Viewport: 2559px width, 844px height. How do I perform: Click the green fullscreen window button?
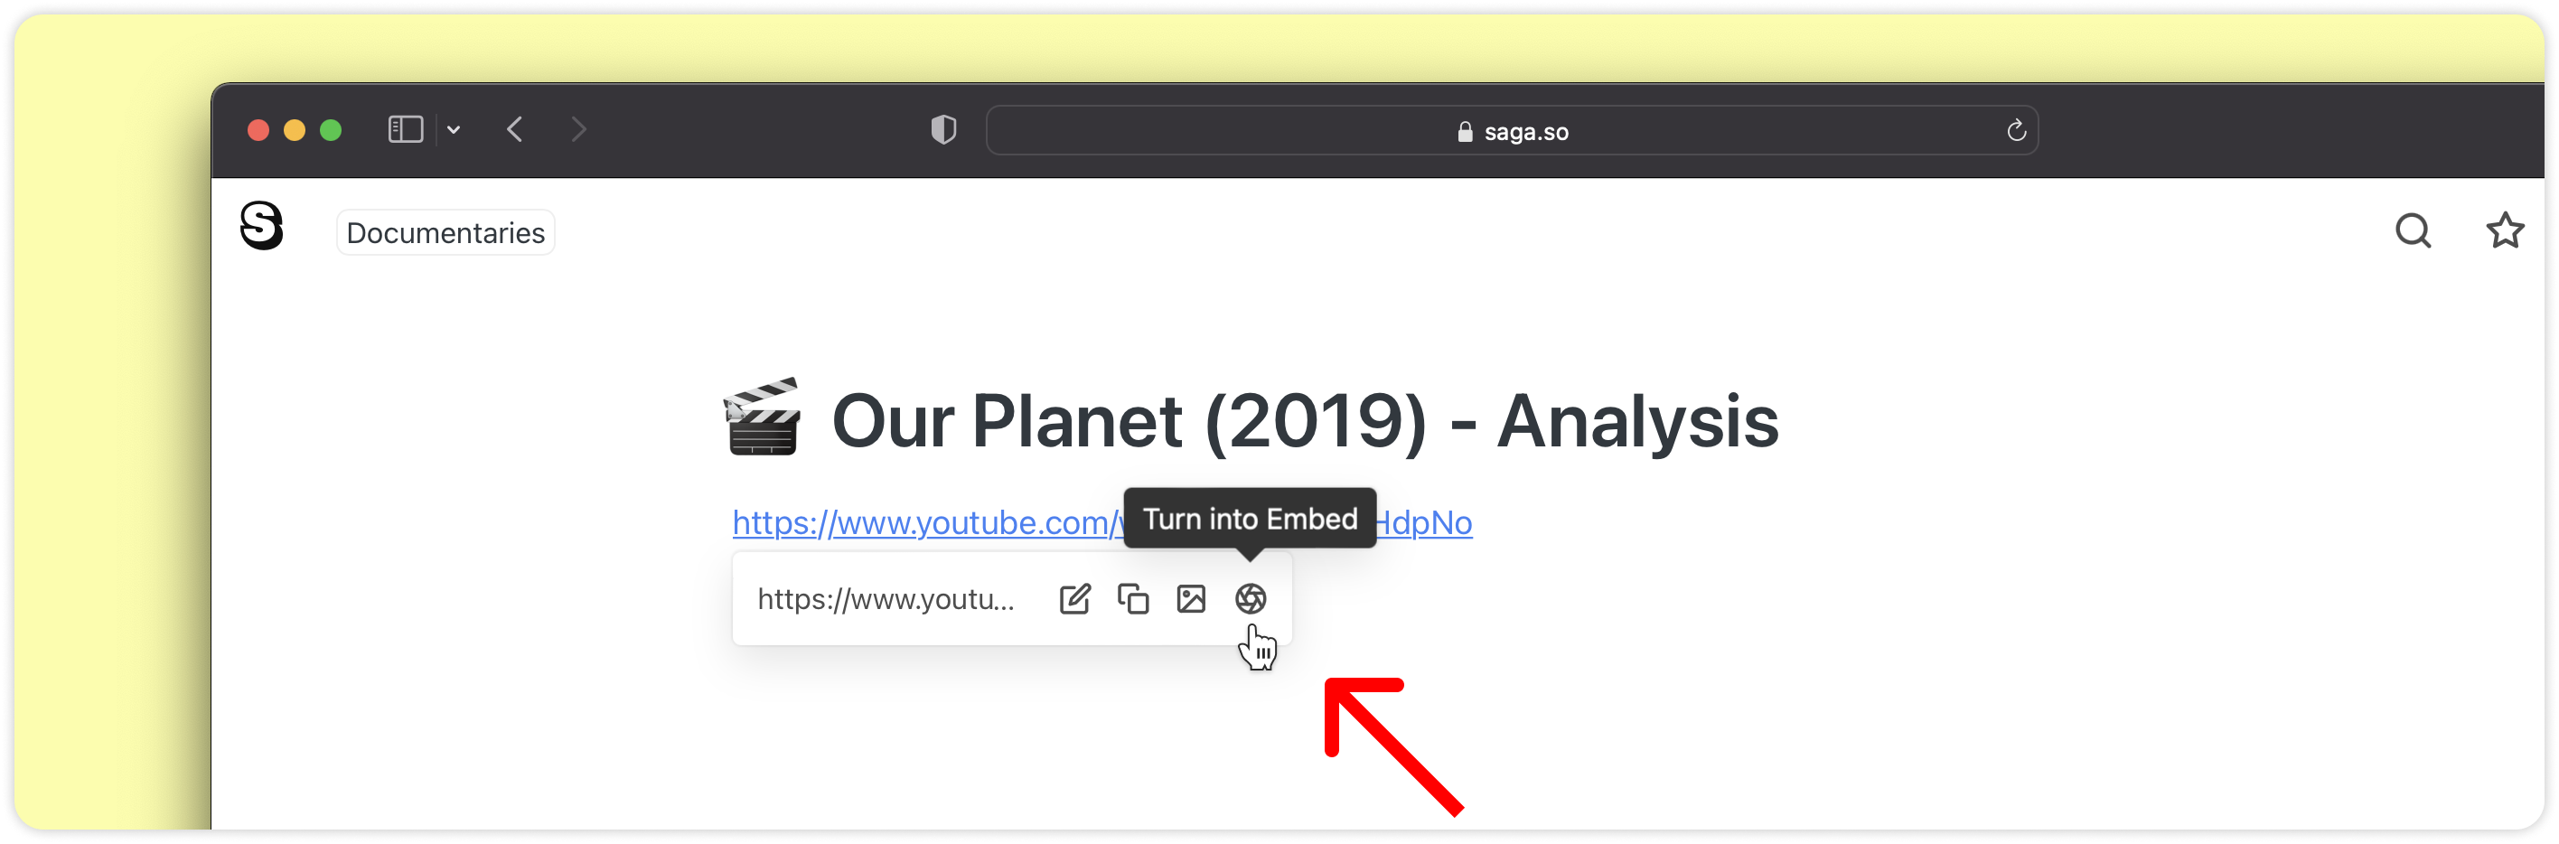tap(331, 130)
